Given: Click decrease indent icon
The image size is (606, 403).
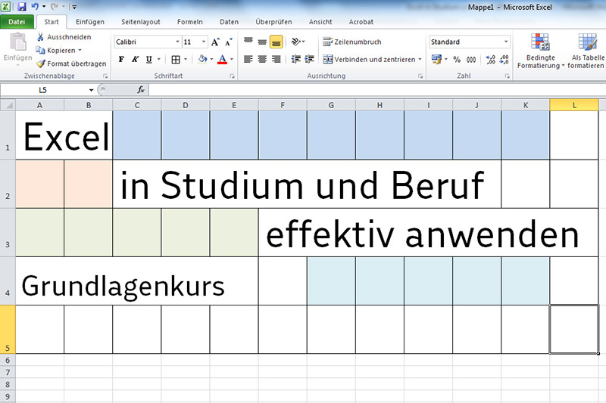Looking at the screenshot, I should [295, 59].
